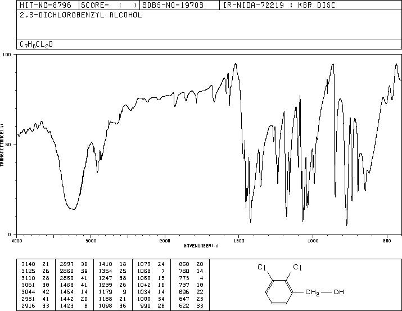The width and height of the screenshot is (402, 311).
Task: Click the 1098 entry in the peak table
Action: tap(105, 306)
